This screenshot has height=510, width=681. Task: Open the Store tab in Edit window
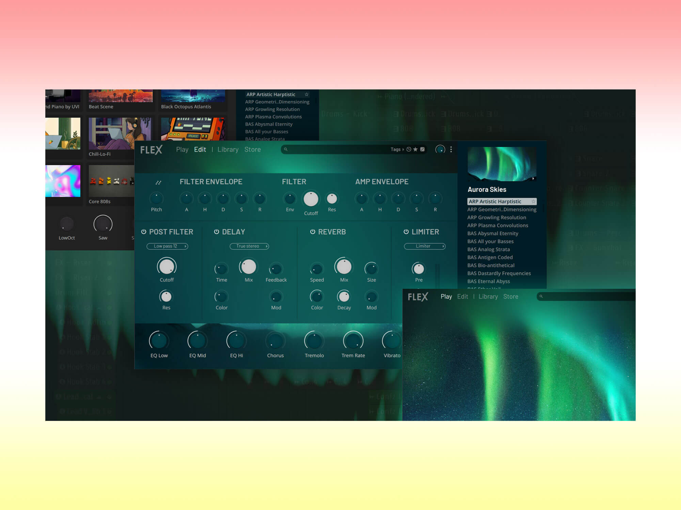click(x=252, y=150)
